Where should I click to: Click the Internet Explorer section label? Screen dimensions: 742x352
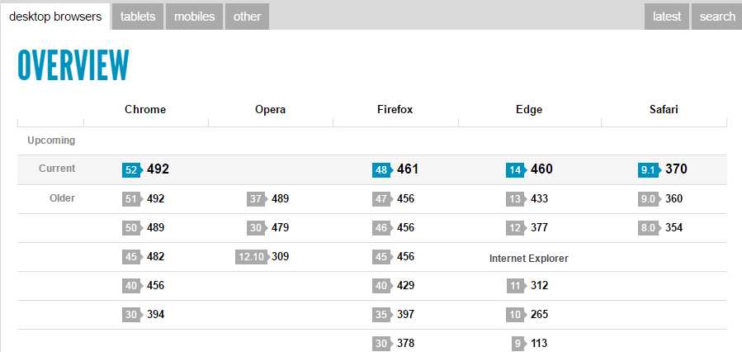pos(528,259)
